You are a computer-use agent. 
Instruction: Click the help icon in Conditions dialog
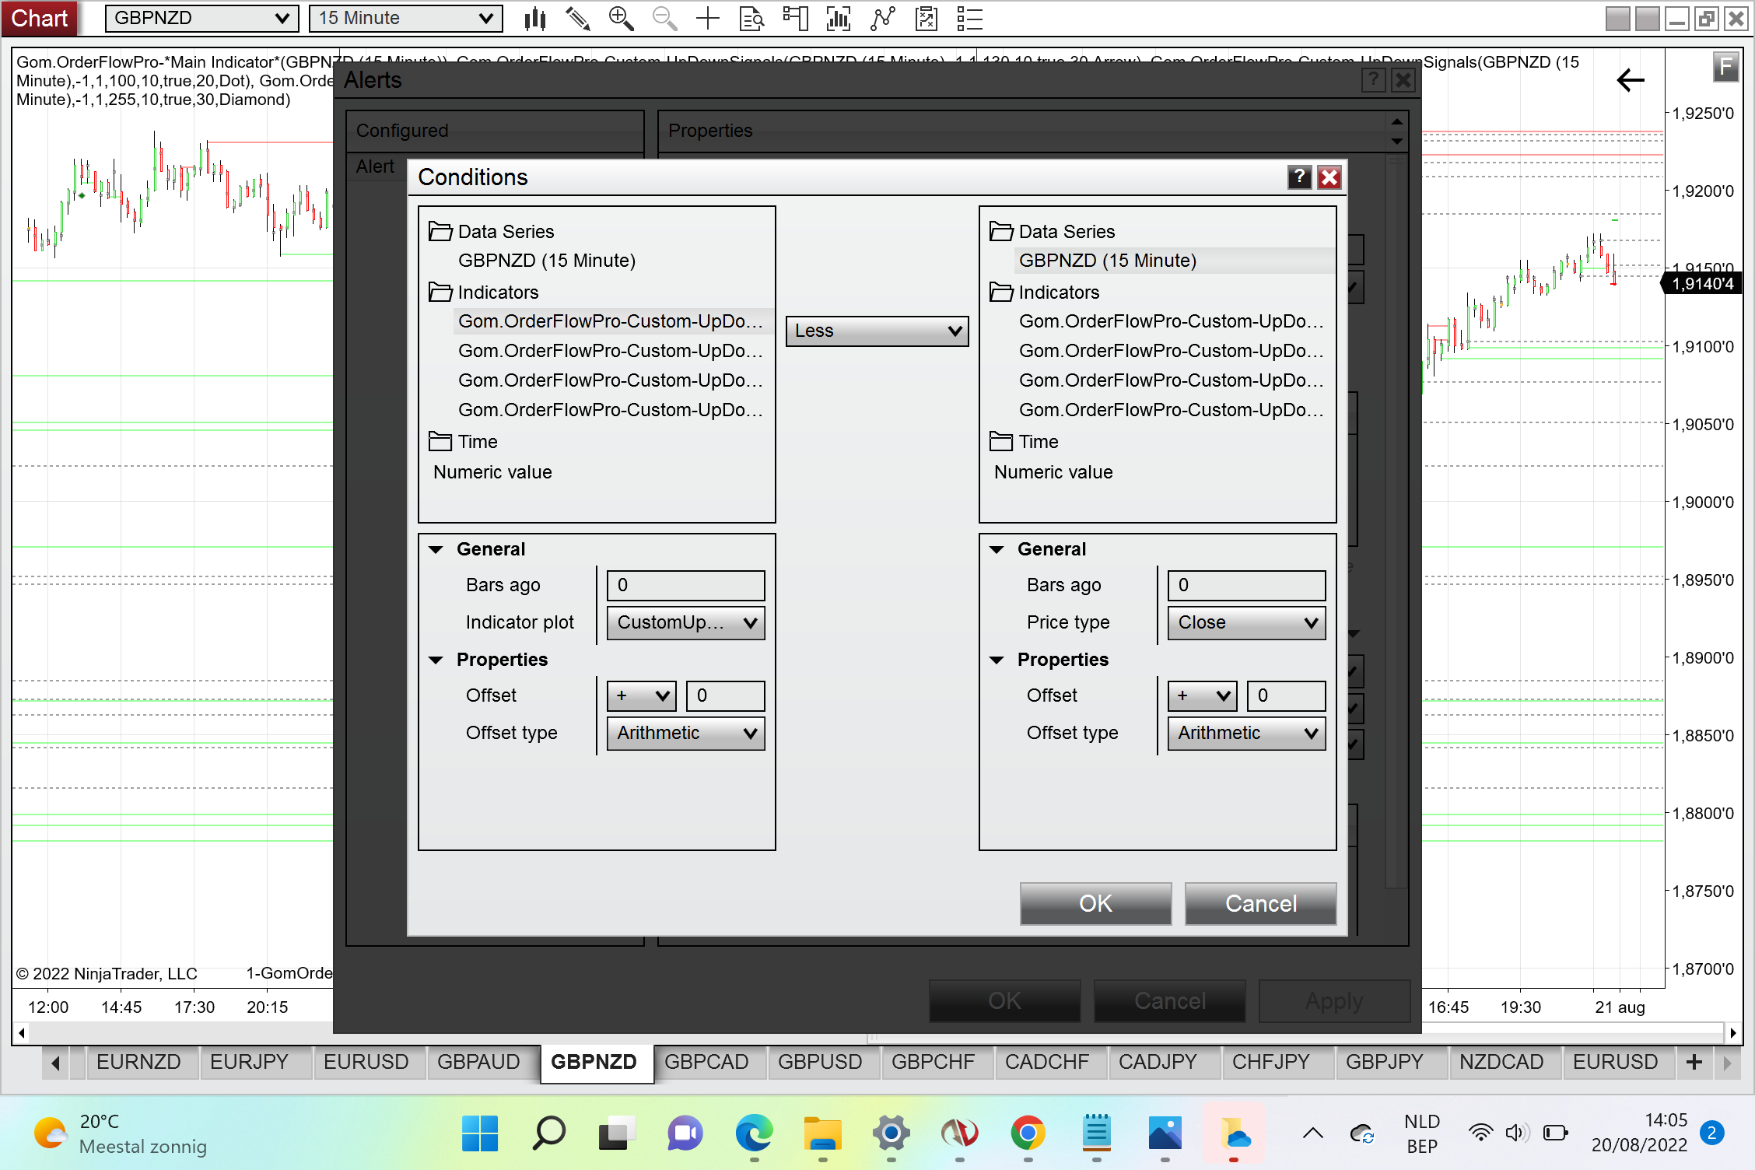(1299, 177)
